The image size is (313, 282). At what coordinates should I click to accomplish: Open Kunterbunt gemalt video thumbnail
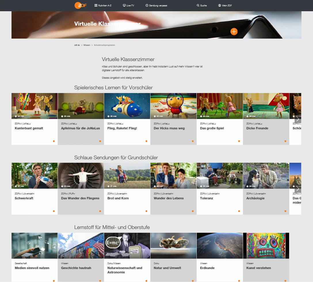[x=35, y=106]
